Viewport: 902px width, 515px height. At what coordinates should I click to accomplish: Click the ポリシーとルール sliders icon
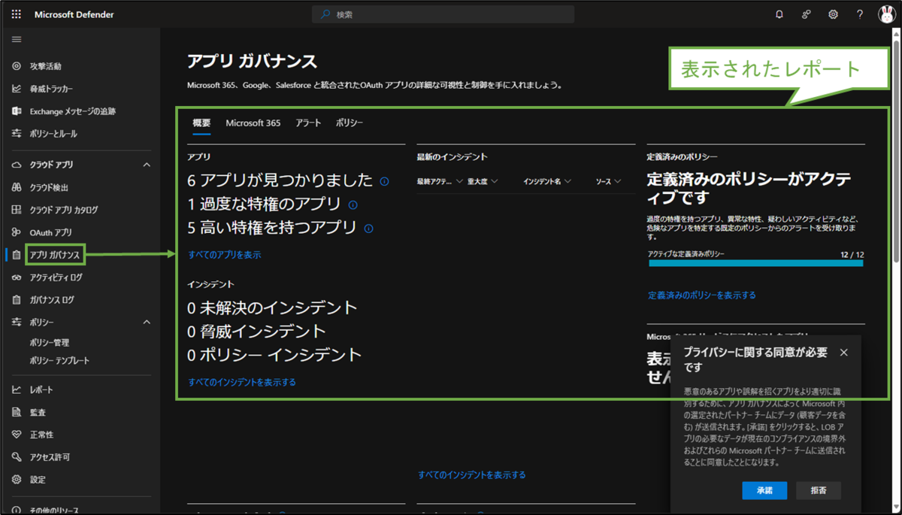click(17, 134)
